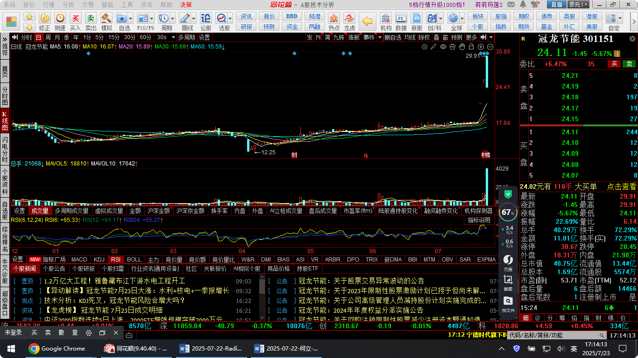Select the MACD indicator tab
638x358 pixels.
point(79,259)
